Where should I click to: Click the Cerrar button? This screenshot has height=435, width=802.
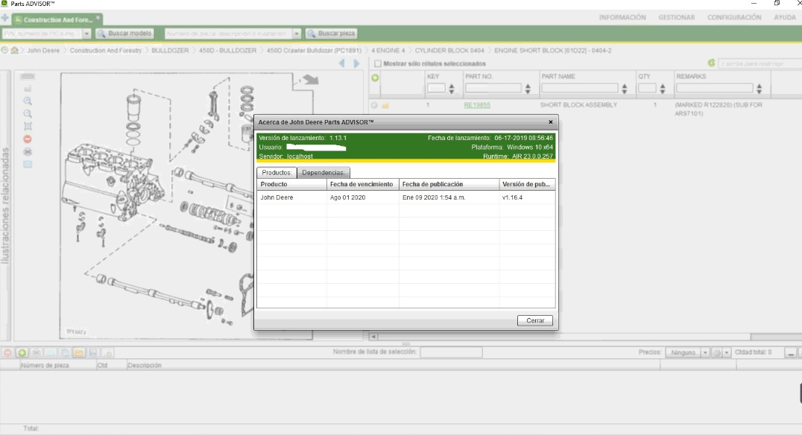pyautogui.click(x=535, y=320)
